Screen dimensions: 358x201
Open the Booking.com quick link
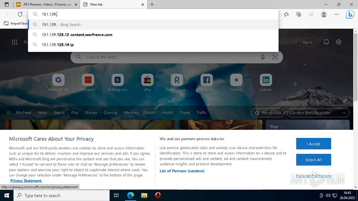click(118, 83)
